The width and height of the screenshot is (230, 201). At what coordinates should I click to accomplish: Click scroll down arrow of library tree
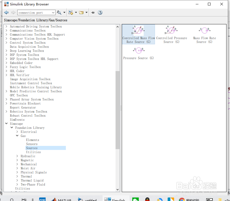(117, 190)
